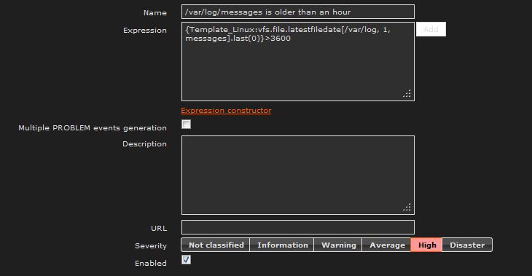The image size is (532, 276).
Task: Set severity to Average
Action: [387, 245]
